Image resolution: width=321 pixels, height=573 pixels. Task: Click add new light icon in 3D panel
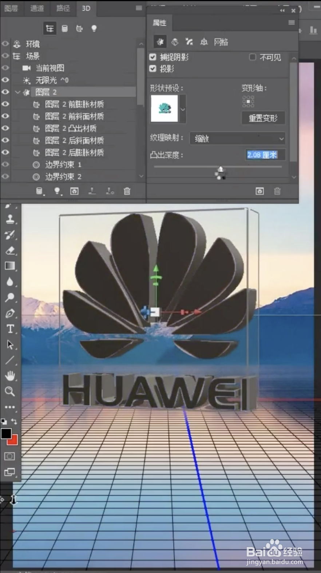click(57, 191)
